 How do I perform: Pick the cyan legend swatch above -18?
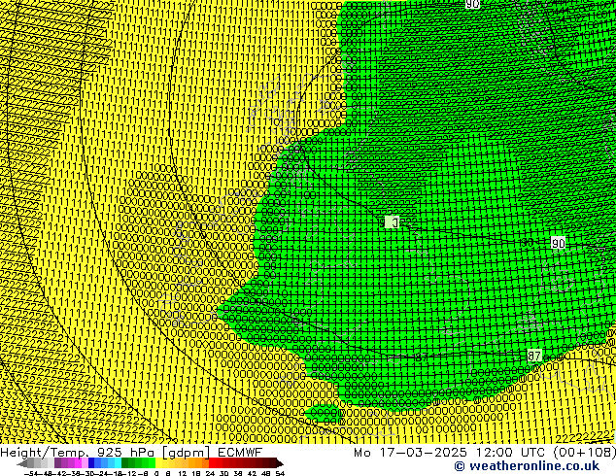pyautogui.click(x=118, y=463)
